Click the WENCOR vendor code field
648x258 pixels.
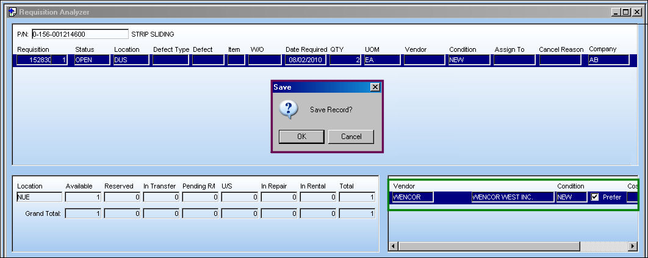(x=412, y=198)
